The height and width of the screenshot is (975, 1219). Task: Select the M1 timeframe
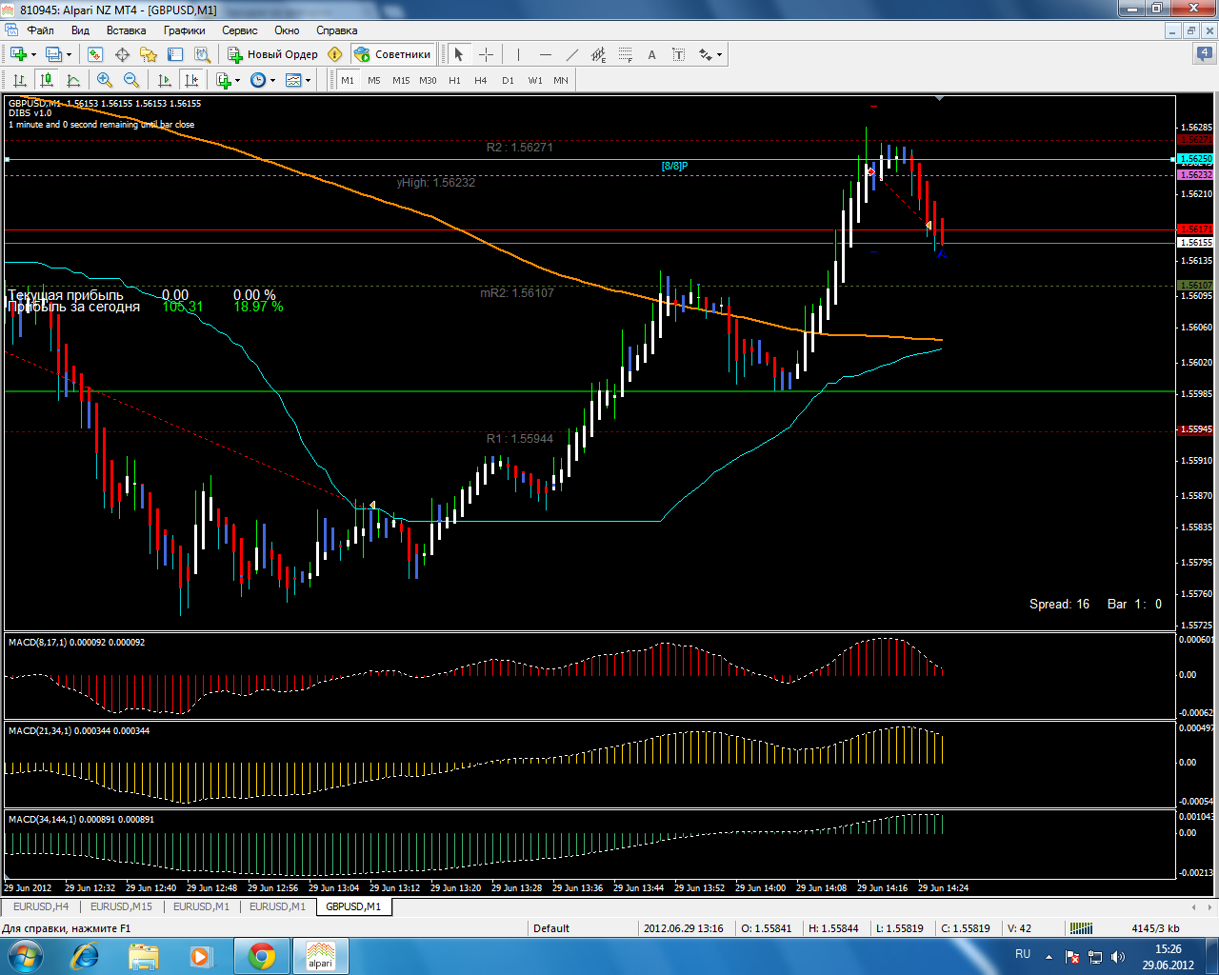pos(348,80)
